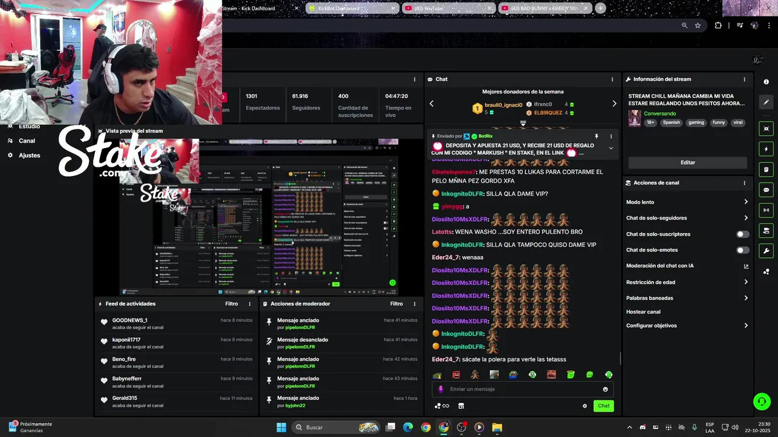
Task: Show hidden system tray icons
Action: coord(629,427)
